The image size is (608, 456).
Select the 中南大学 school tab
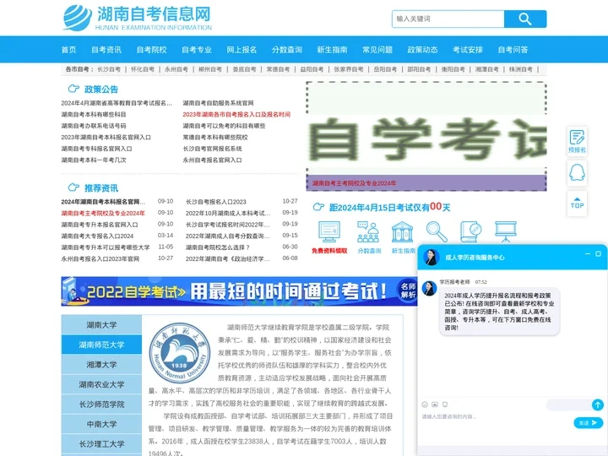pos(101,424)
